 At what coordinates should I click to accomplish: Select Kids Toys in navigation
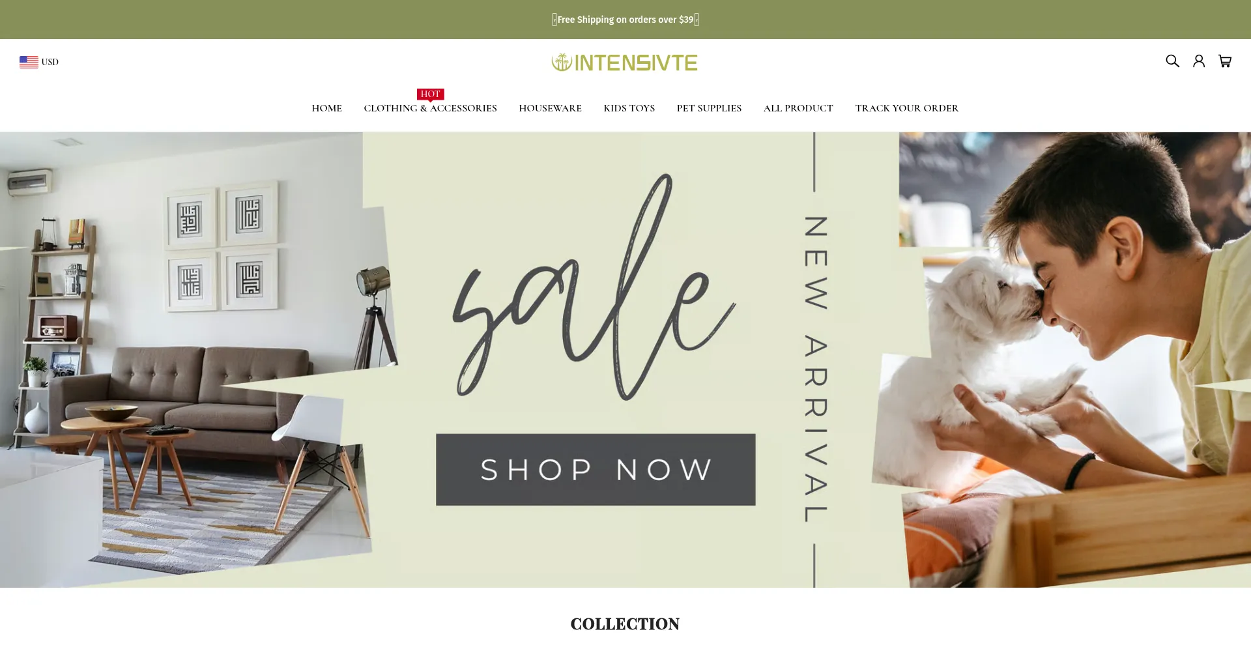(x=629, y=108)
